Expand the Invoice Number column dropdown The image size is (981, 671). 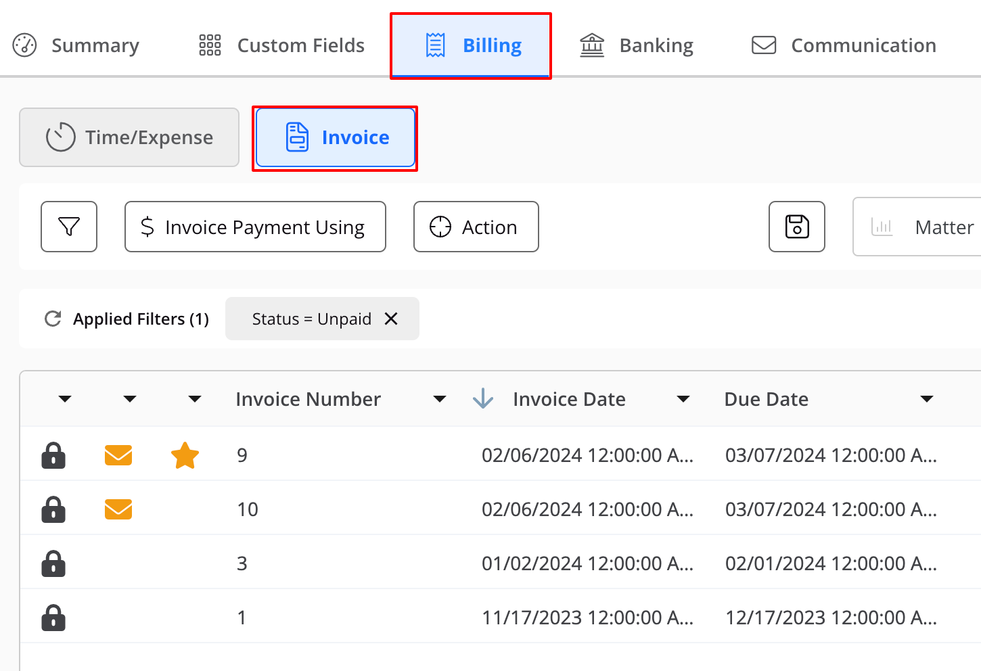pyautogui.click(x=440, y=399)
